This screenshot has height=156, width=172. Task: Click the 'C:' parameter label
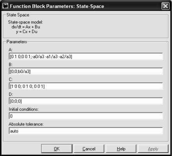pos(11,79)
